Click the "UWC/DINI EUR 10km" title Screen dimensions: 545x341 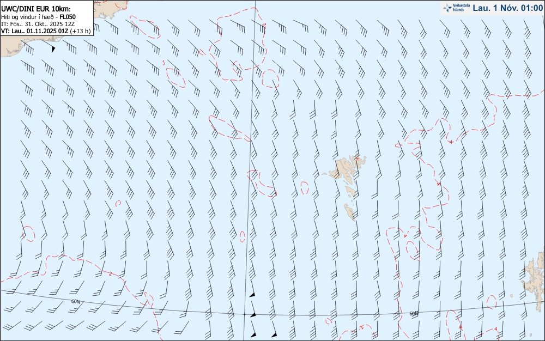click(x=36, y=9)
